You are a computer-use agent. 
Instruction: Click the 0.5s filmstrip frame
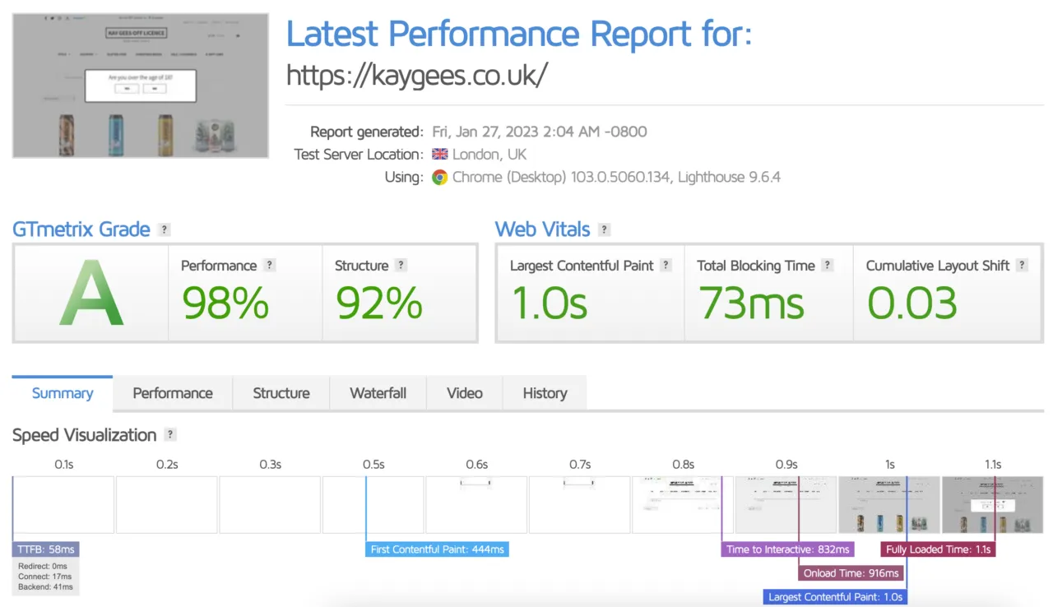pyautogui.click(x=373, y=505)
